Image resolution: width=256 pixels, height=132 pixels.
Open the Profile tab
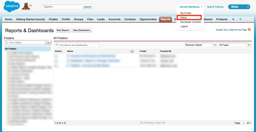[66, 19]
